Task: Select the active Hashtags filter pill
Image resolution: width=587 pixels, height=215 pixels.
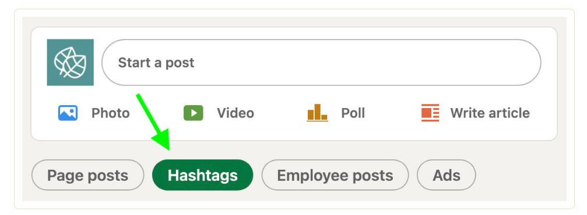Action: point(202,175)
